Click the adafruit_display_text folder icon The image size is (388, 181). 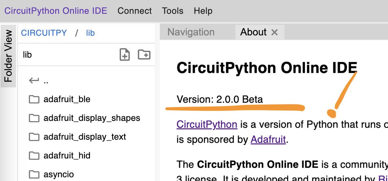34,137
